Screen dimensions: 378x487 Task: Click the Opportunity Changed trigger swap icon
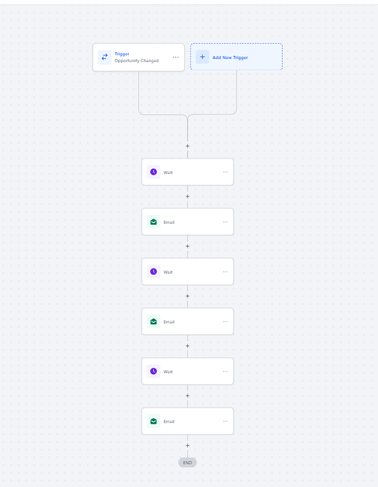pyautogui.click(x=105, y=57)
